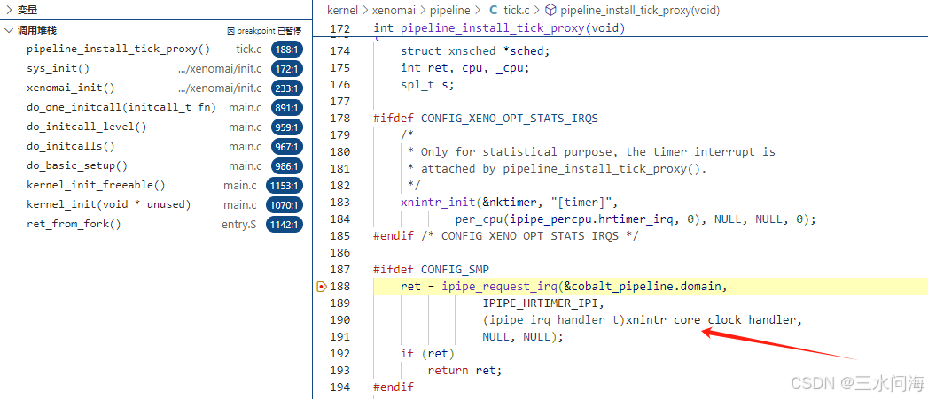Select do_basic_setup() stack frame
Screen dimensions: 928x399
(x=156, y=166)
